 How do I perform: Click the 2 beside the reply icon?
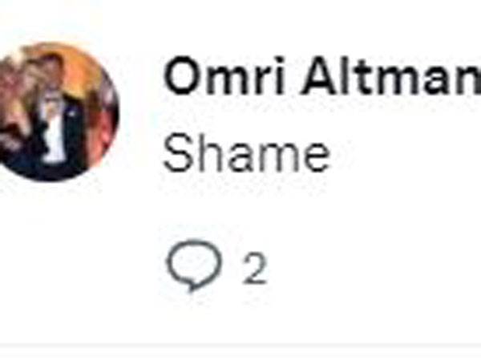click(254, 270)
